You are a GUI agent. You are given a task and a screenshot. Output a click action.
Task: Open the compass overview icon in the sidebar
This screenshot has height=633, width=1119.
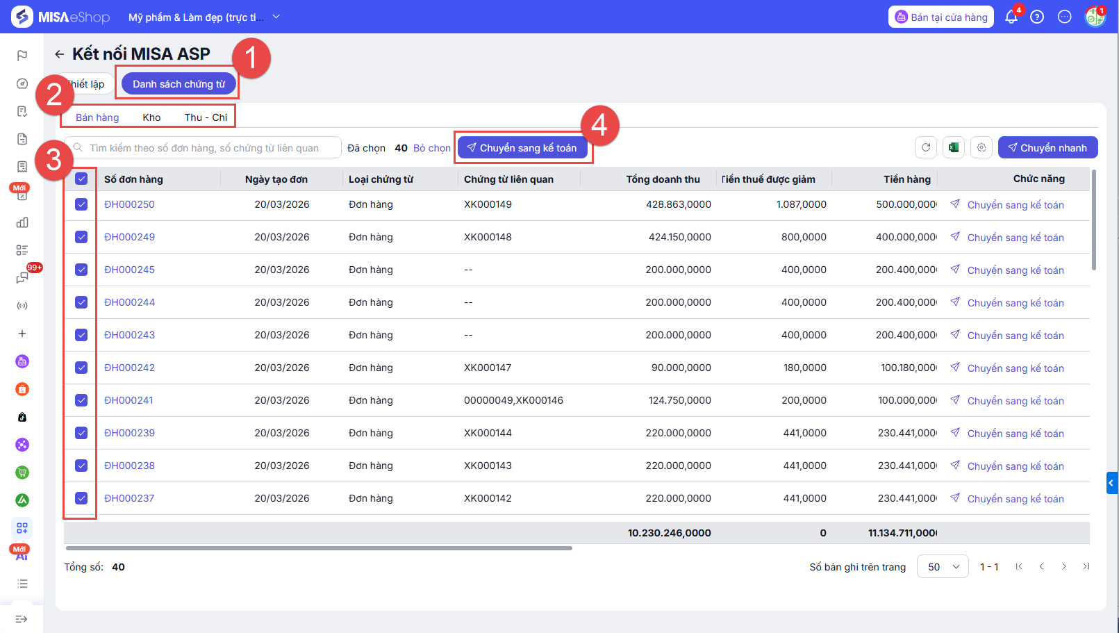(x=22, y=83)
